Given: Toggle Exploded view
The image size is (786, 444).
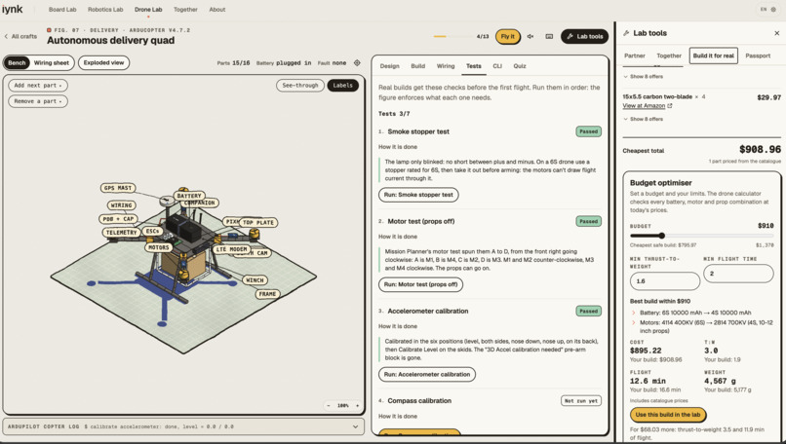Looking at the screenshot, I should [x=103, y=63].
